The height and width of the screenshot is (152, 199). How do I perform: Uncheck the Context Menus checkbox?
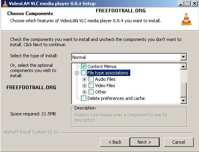point(83,66)
